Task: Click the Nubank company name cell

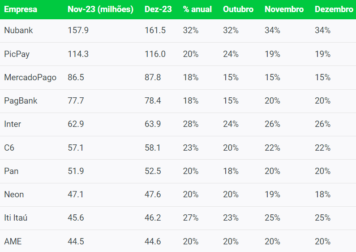Action: (x=18, y=30)
